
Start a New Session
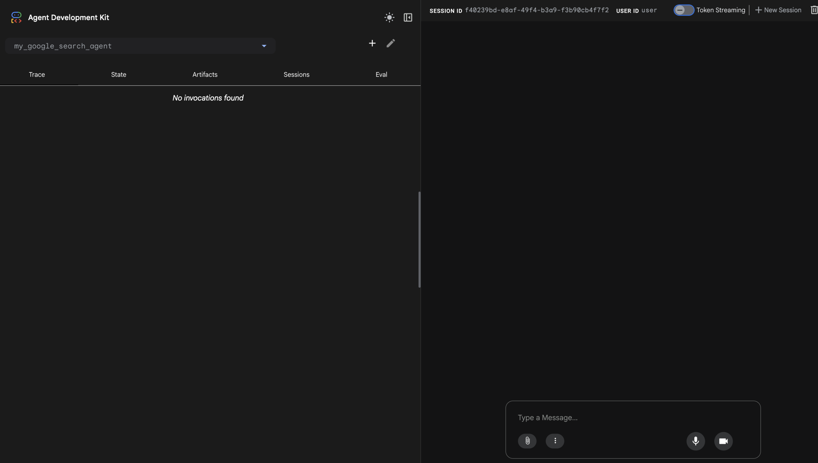pos(778,10)
